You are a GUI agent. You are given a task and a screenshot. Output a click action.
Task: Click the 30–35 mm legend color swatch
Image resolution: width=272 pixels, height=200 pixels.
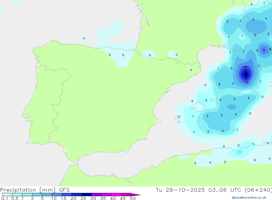click(x=96, y=195)
